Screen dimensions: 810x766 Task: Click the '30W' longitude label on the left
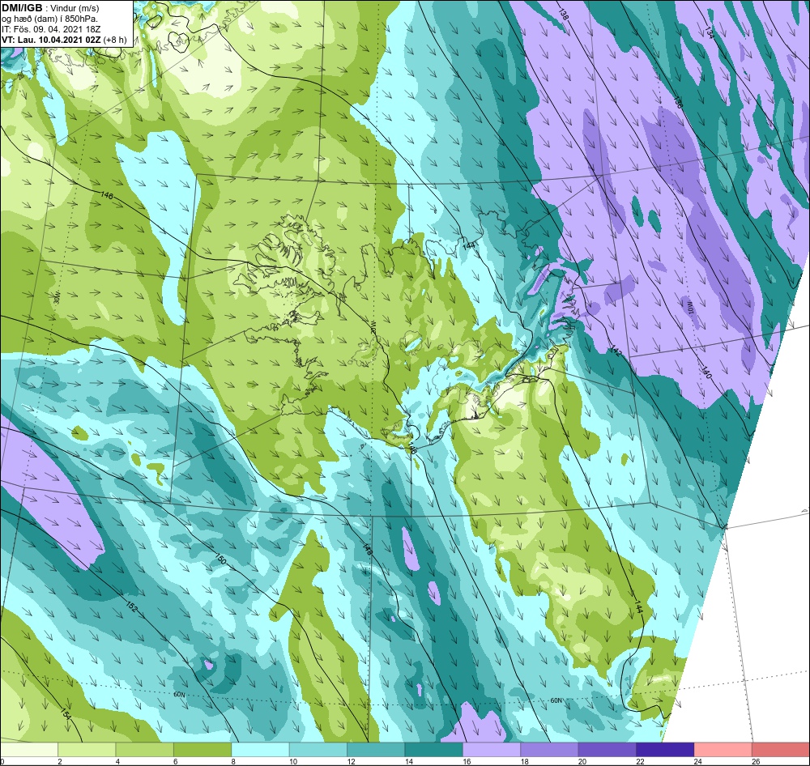[x=58, y=299]
